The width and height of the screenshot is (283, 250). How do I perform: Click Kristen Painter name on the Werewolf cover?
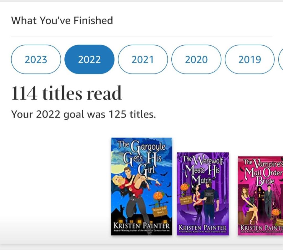point(203,227)
